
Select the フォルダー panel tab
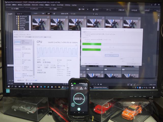click(11, 14)
